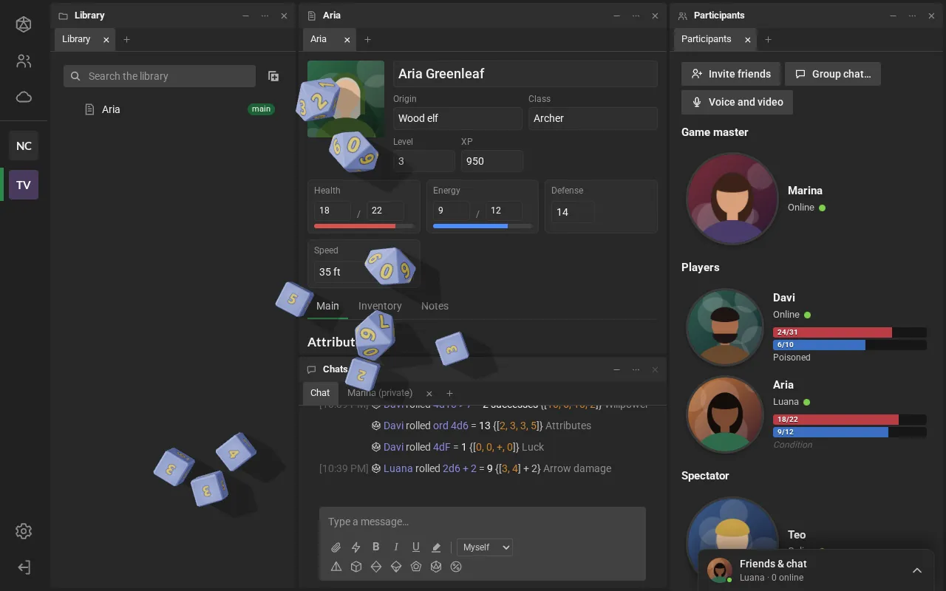The width and height of the screenshot is (946, 591).
Task: Select the Chat tab
Action: (320, 393)
